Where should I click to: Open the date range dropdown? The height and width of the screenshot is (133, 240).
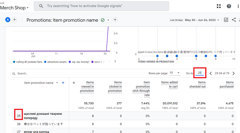coord(202,20)
